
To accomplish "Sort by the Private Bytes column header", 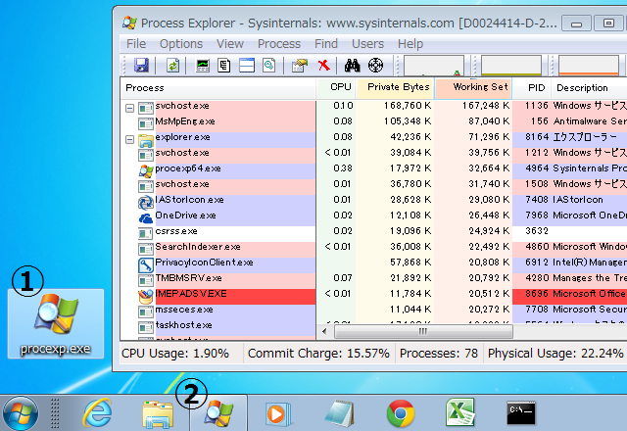I will tap(396, 88).
